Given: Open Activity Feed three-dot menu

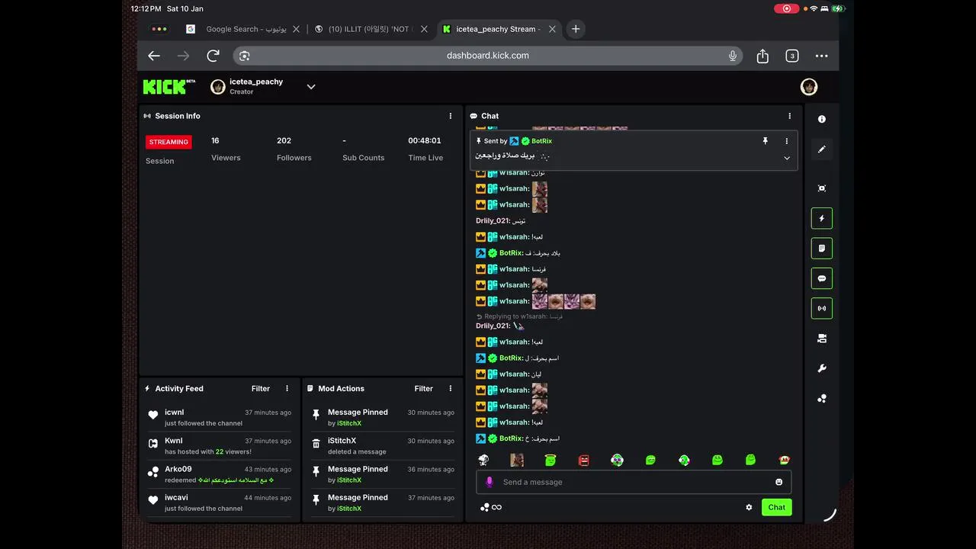Looking at the screenshot, I should 287,388.
